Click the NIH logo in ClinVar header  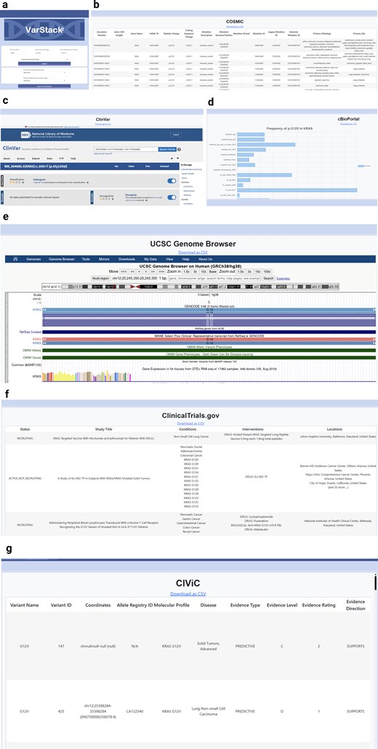[25, 135]
